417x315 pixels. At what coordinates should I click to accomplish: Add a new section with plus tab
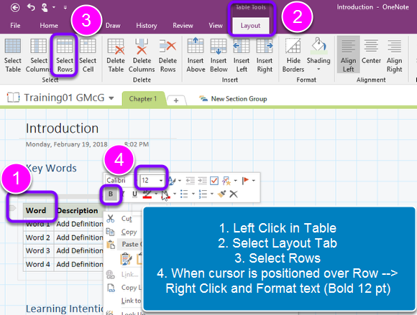[176, 100]
